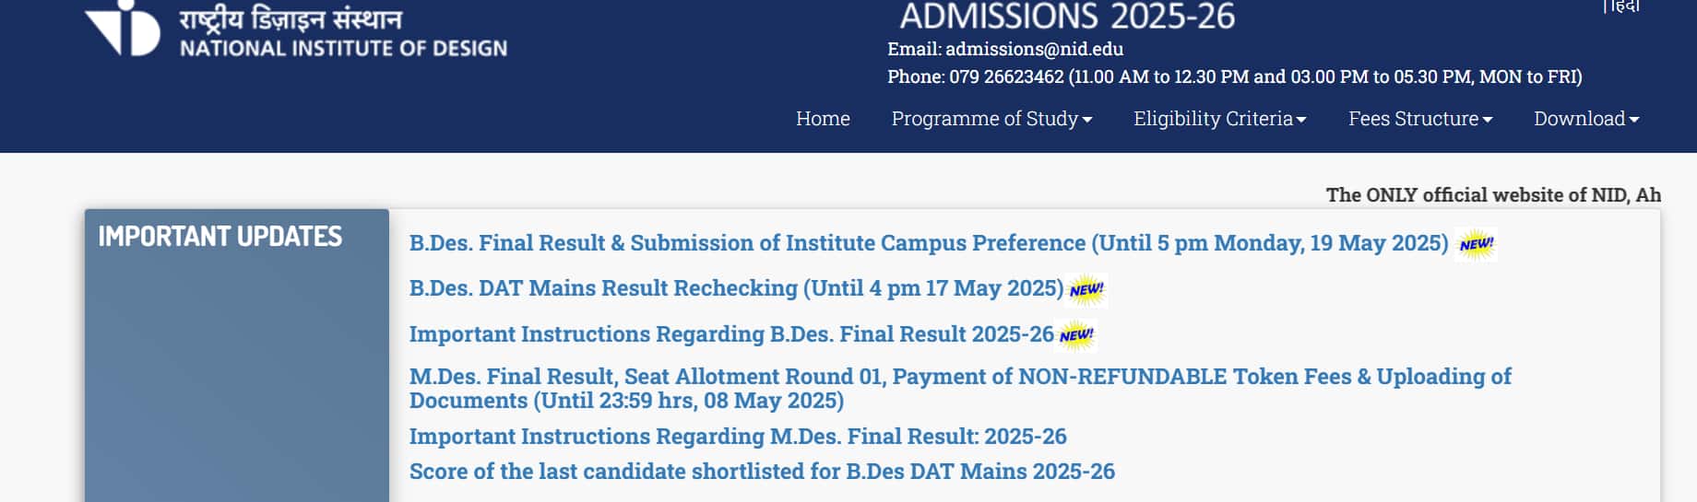Screen dimensions: 1697x502
Task: Click the Important Updates panel heading
Action: pyautogui.click(x=220, y=237)
